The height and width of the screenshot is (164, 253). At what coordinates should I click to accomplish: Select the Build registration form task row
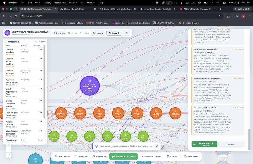(x=24, y=93)
